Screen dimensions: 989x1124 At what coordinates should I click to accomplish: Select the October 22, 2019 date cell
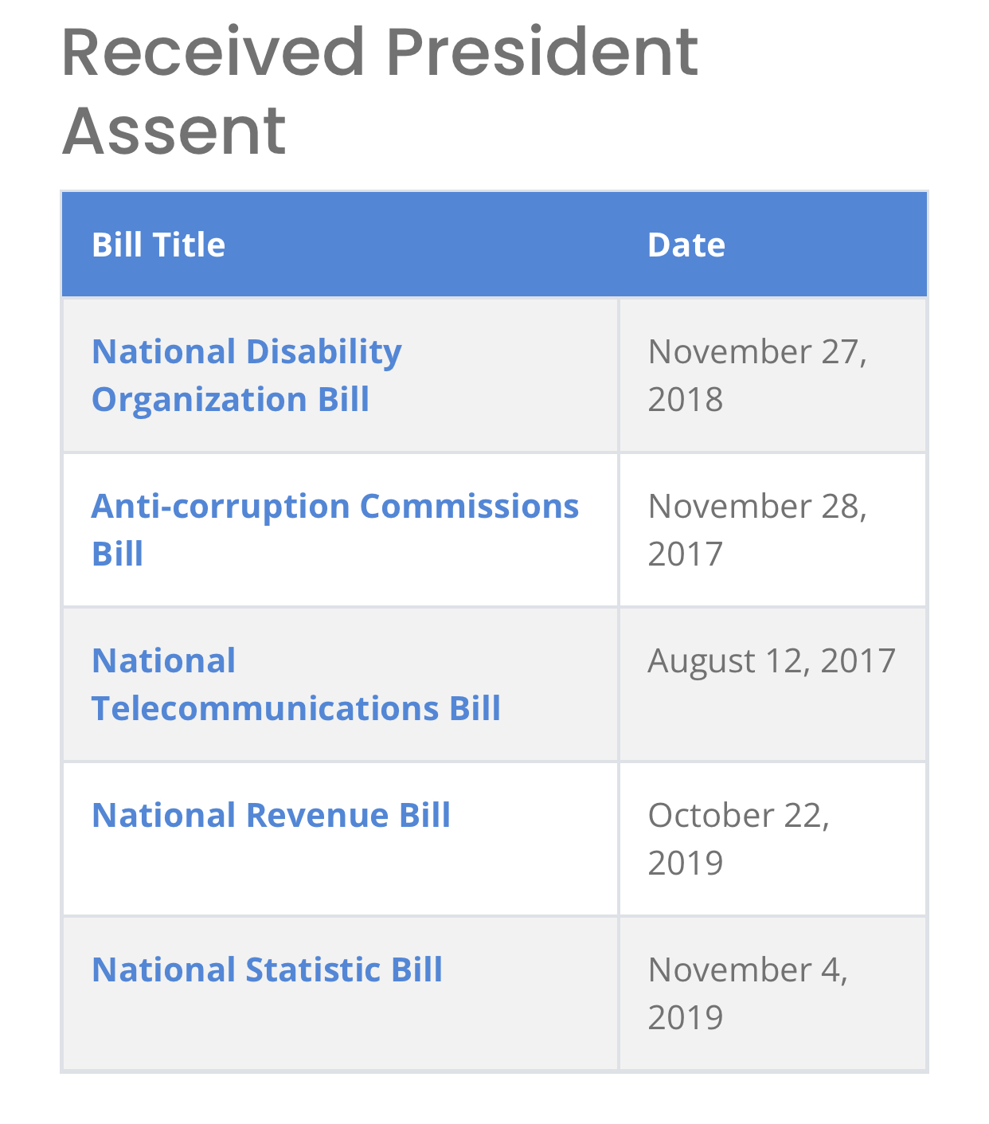pos(738,838)
